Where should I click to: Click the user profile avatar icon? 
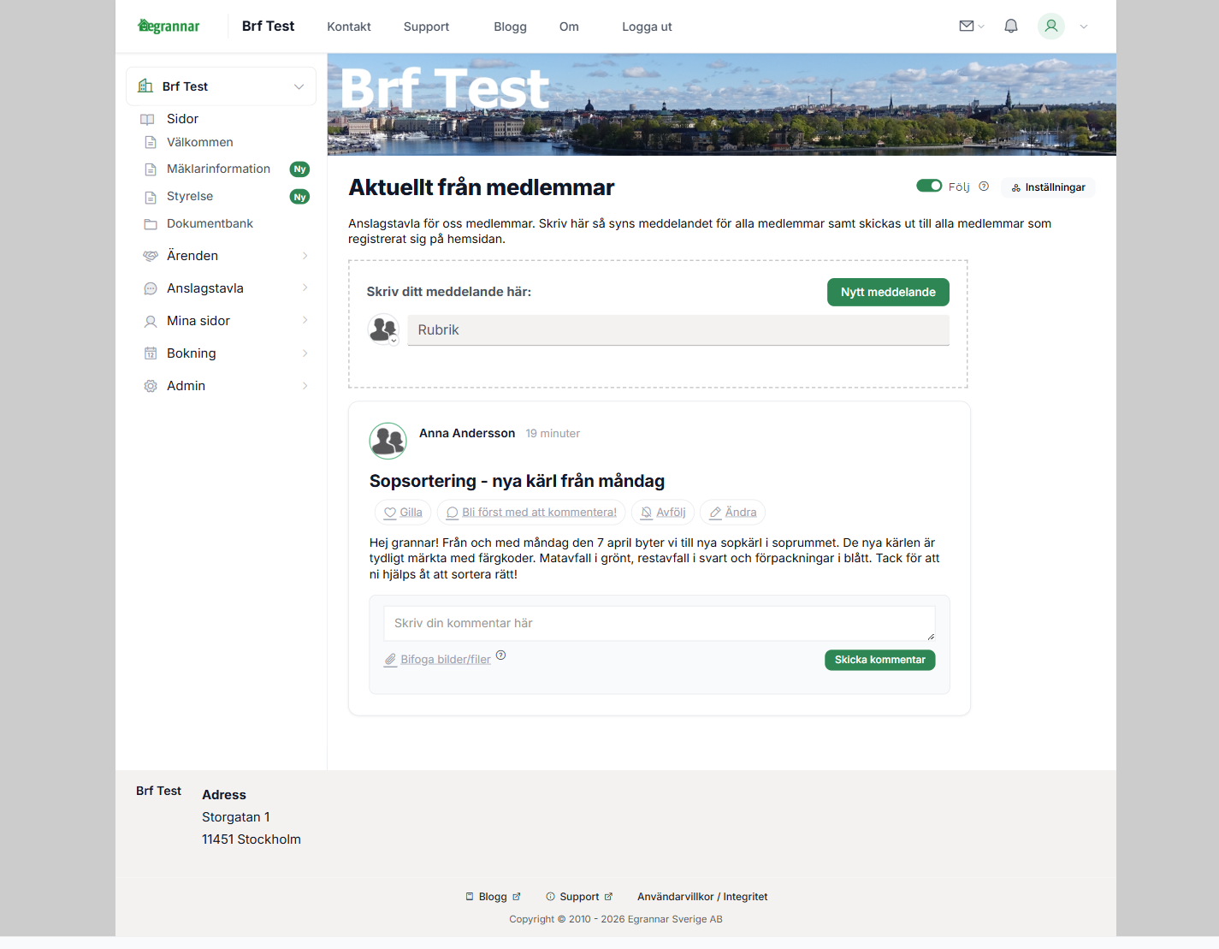click(x=1051, y=27)
